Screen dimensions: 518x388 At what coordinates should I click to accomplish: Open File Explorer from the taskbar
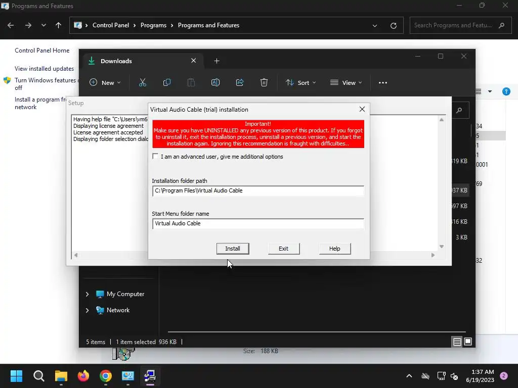pyautogui.click(x=61, y=376)
